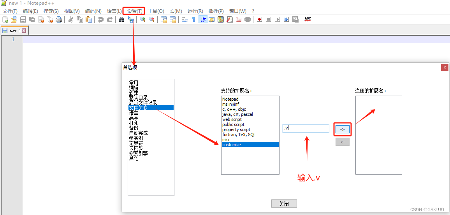Click the Paste clipboard icon
The image size is (450, 215).
click(89, 19)
